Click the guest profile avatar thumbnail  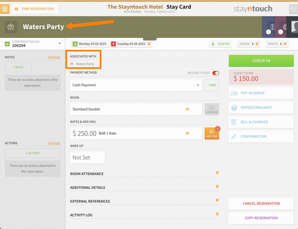tap(294, 27)
